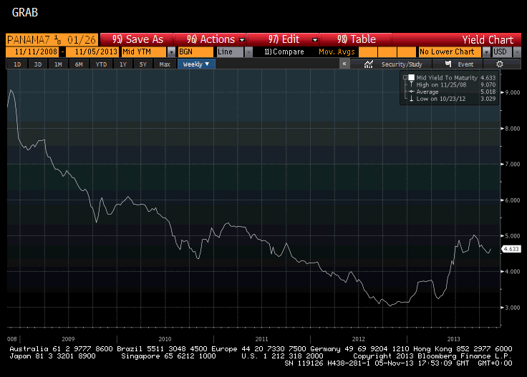This screenshot has height=377, width=527.
Task: Click the 2013 x-axis label
Action: pyautogui.click(x=453, y=339)
